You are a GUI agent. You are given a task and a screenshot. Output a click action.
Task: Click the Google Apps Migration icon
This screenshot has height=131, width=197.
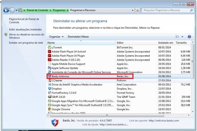click(50, 101)
